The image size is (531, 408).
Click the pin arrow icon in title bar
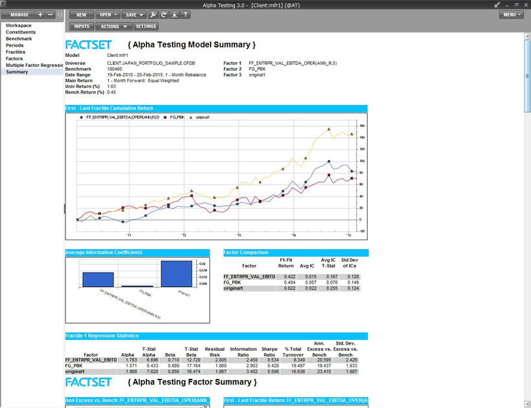pos(497,5)
